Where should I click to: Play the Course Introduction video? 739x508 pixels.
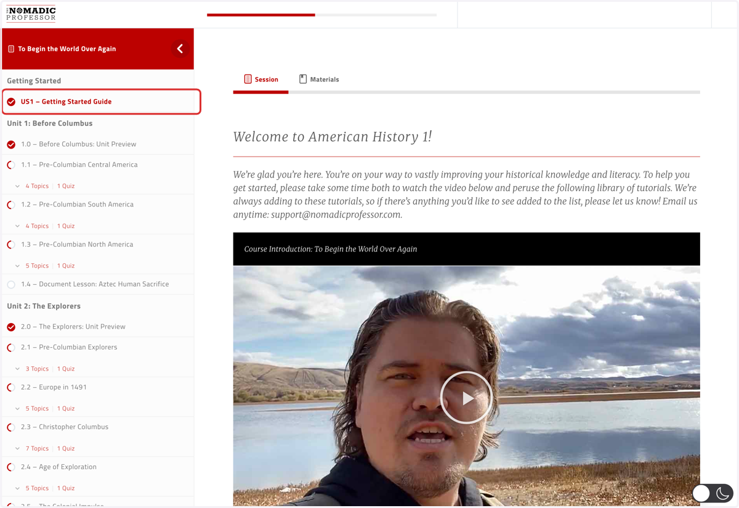click(466, 398)
